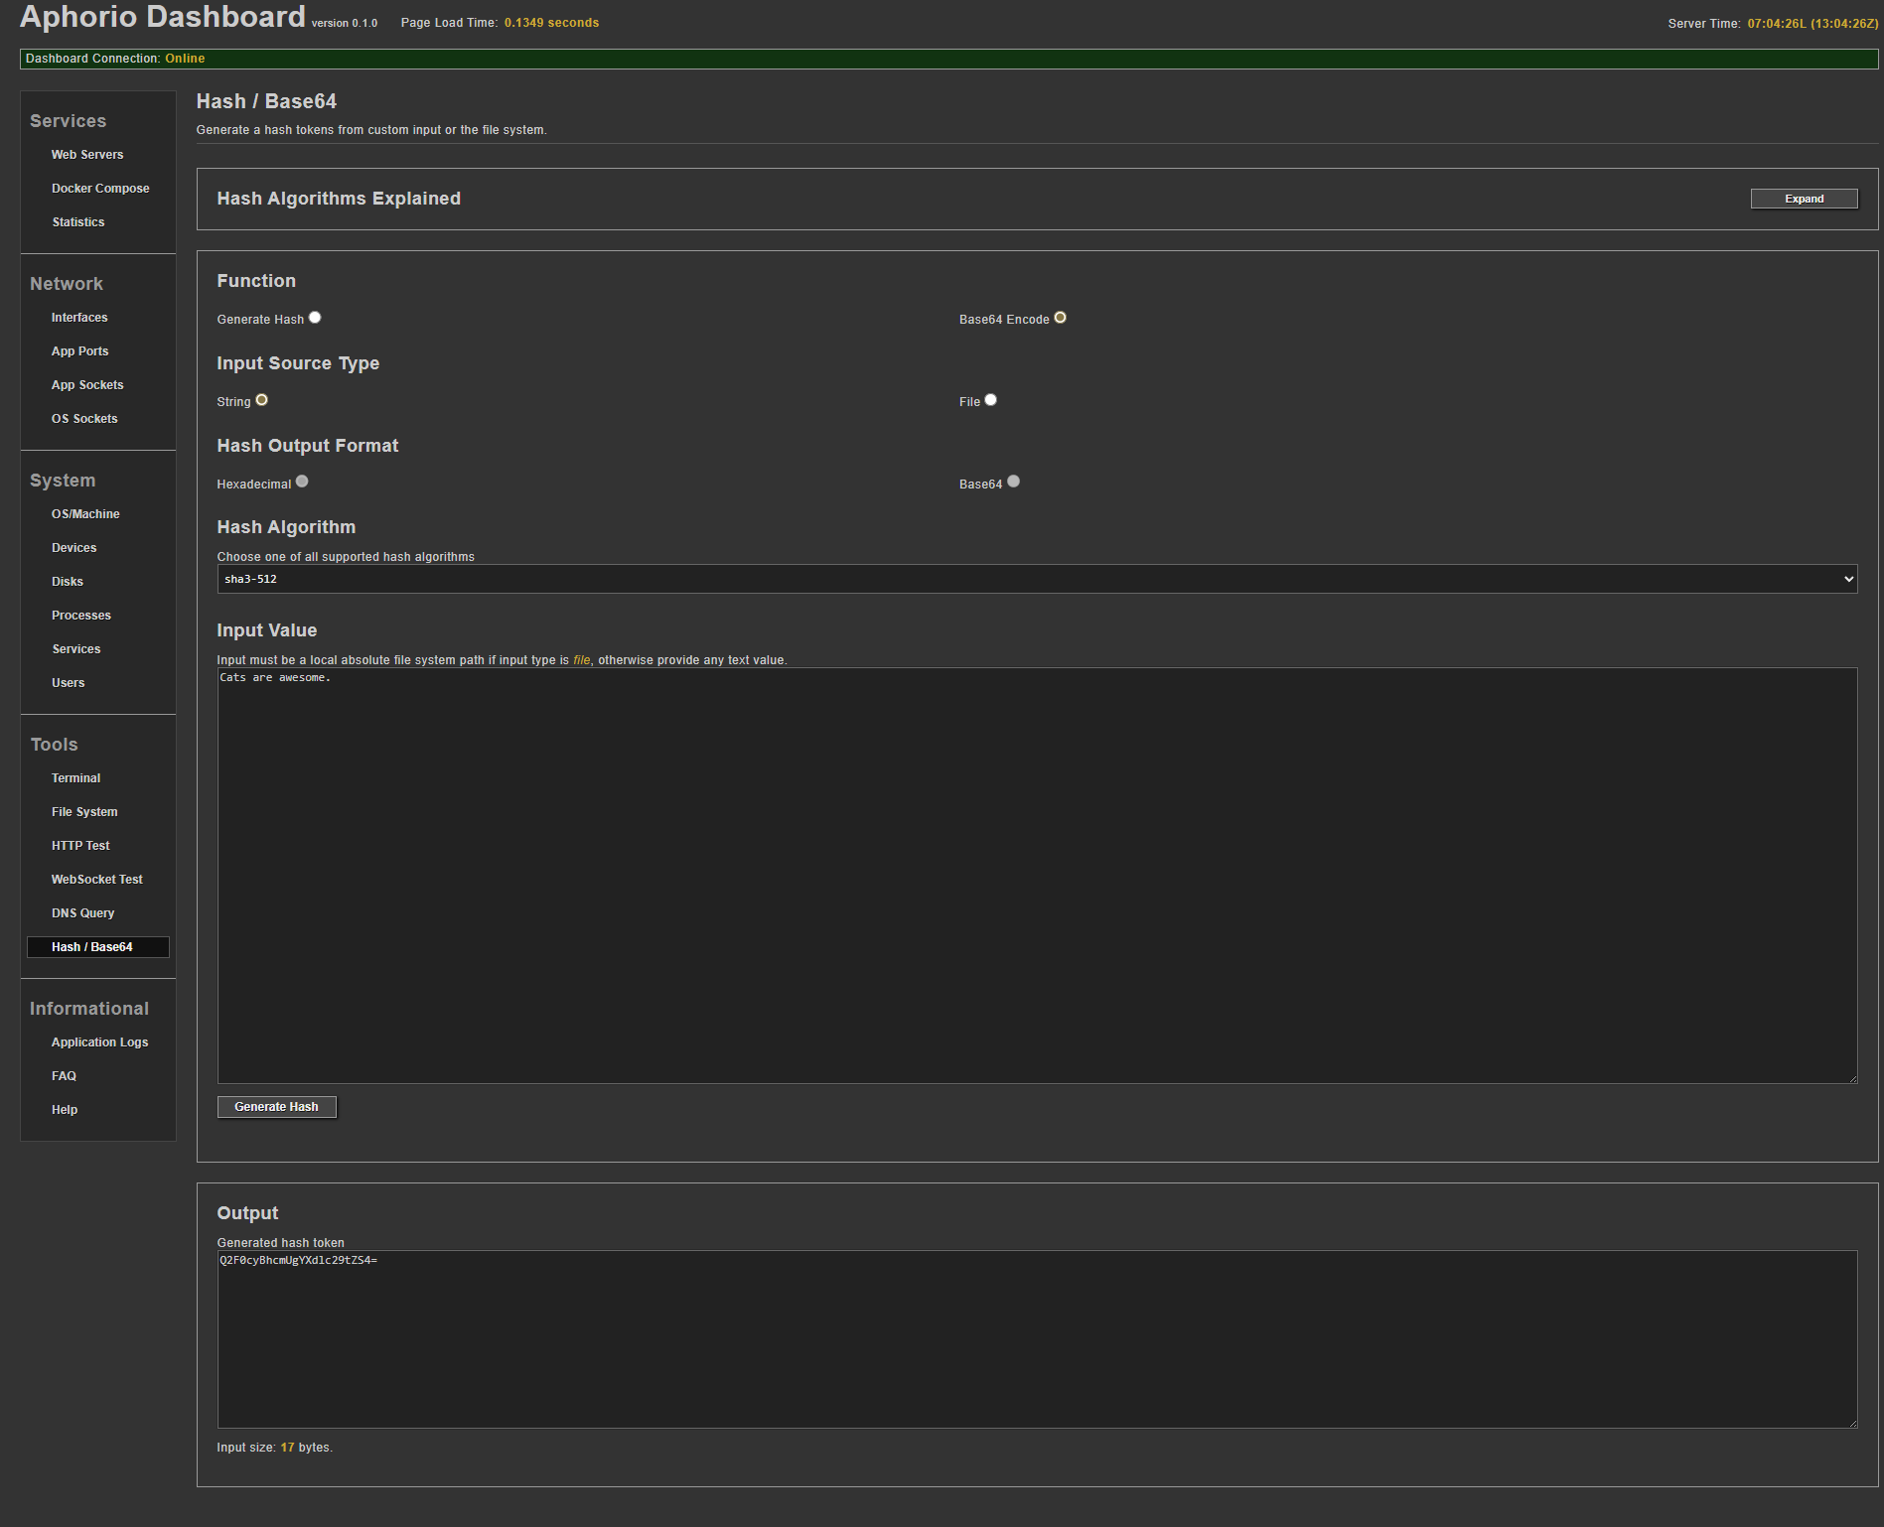Viewport: 1884px width, 1527px height.
Task: Expand the Hash Algorithms Explained section
Action: tap(1803, 199)
